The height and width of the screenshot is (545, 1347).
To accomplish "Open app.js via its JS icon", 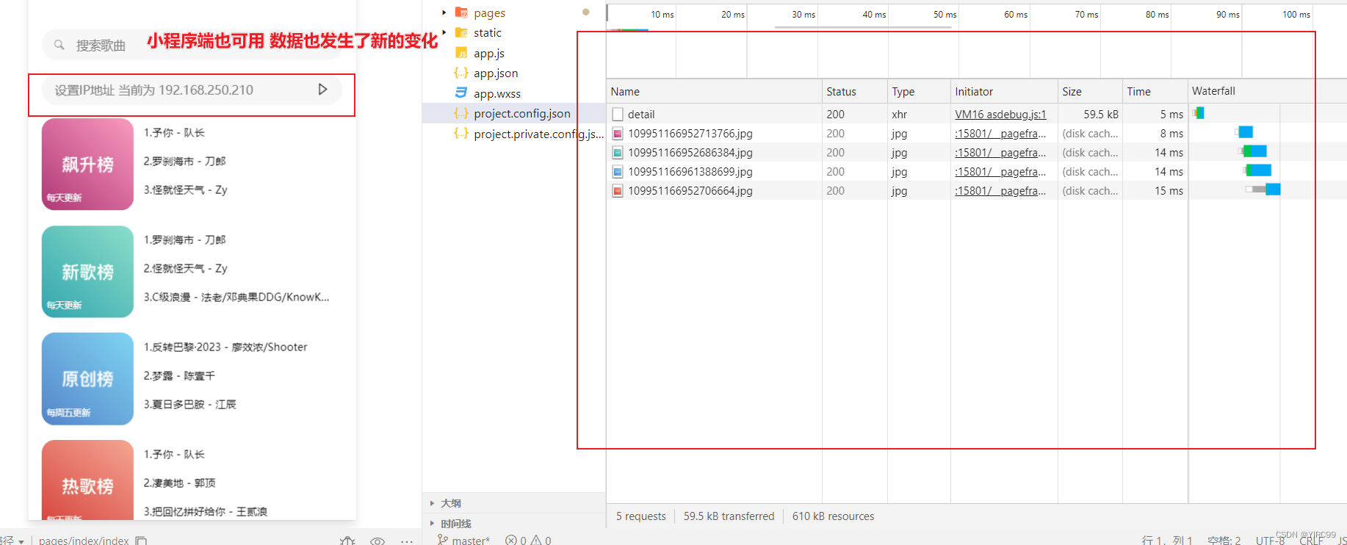I will pos(461,53).
